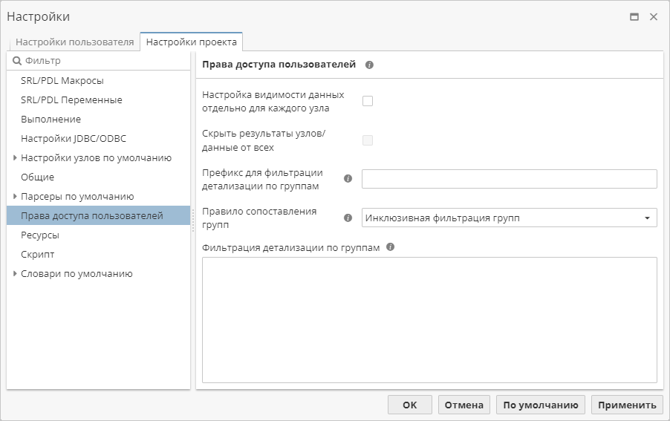The image size is (670, 421).
Task: Expand Парсеры по умолчанию tree node
Action: [x=15, y=197]
